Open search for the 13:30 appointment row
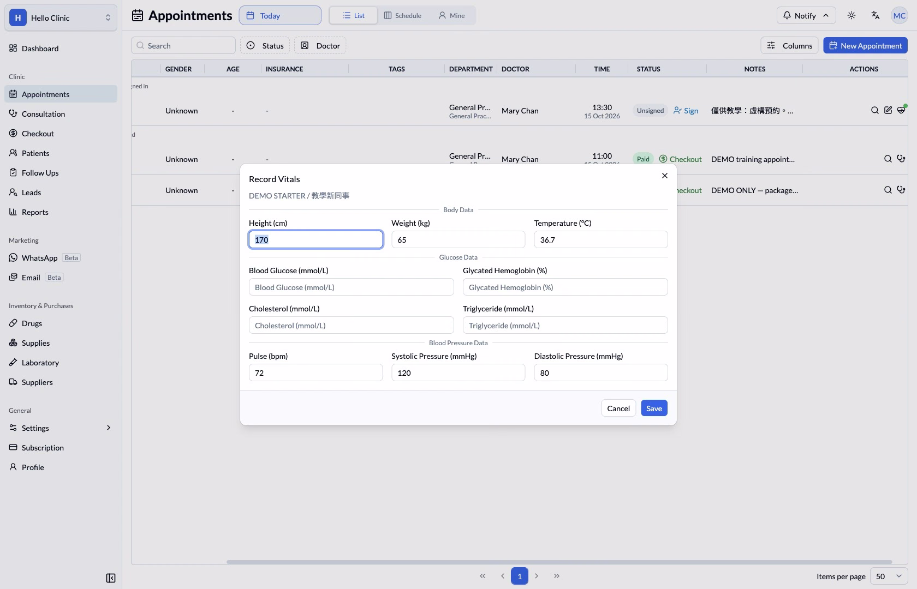Image resolution: width=917 pixels, height=589 pixels. click(x=875, y=111)
